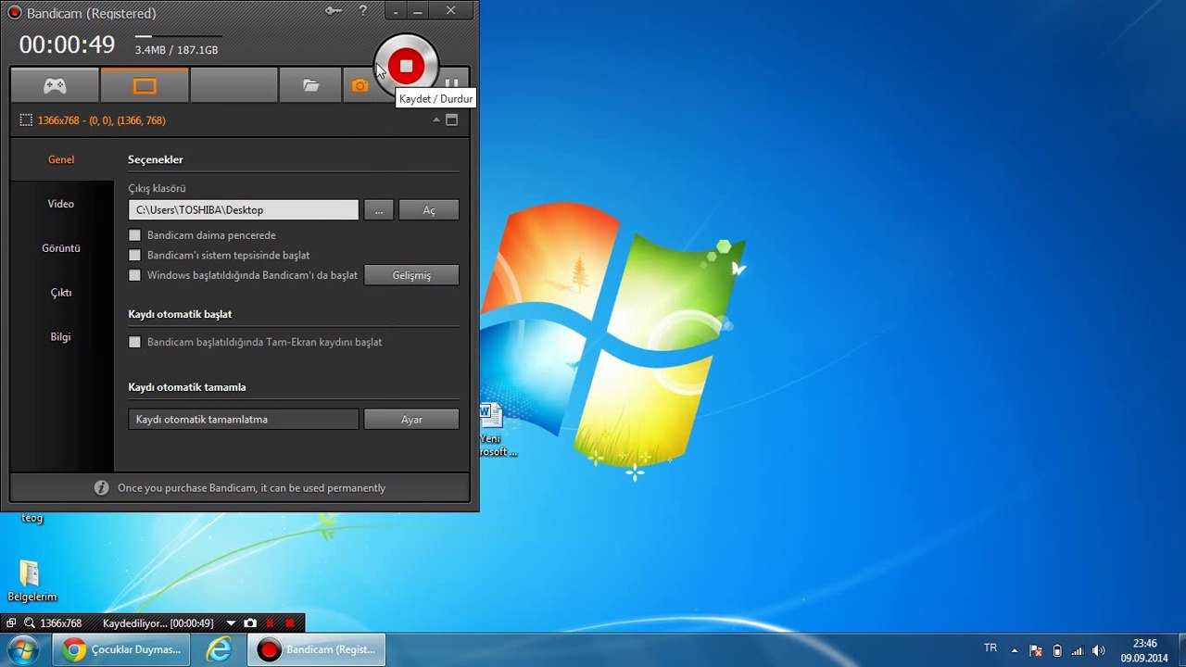Click the Bandicam taskbar button

pos(316,649)
